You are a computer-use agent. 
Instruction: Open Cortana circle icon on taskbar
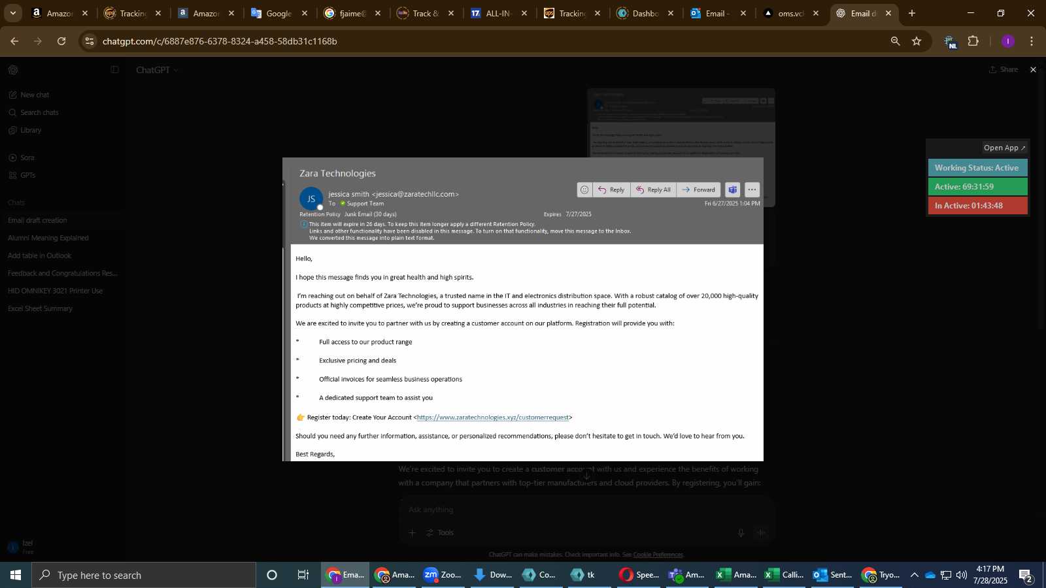tap(272, 575)
